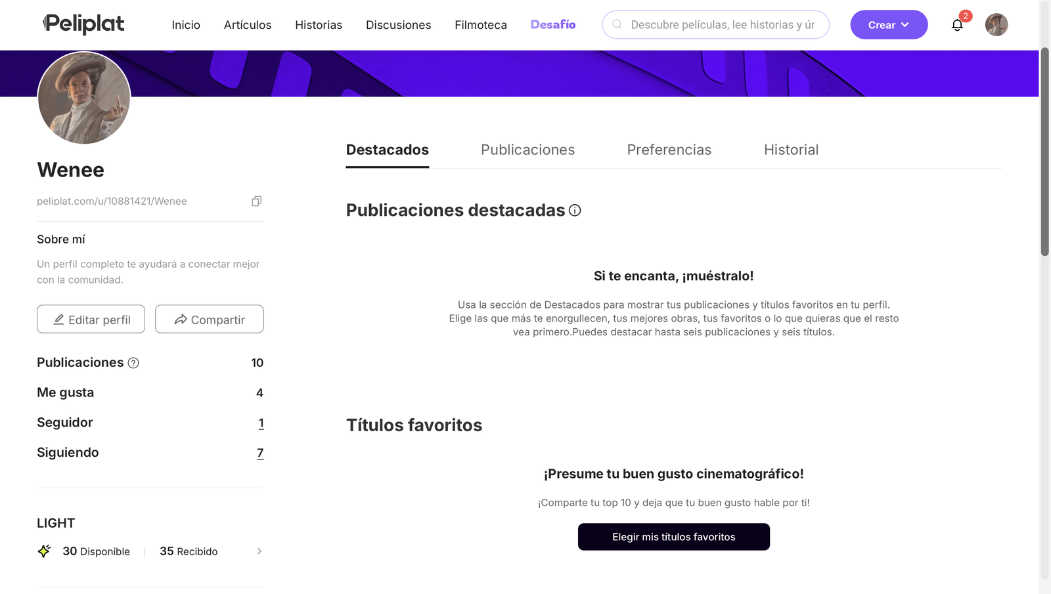Open Filmoteca menu item

pyautogui.click(x=481, y=25)
